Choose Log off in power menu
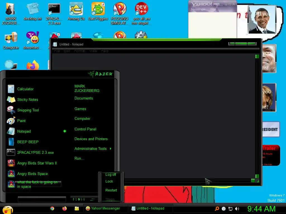Viewport: 286px width, 214px height. tap(111, 175)
